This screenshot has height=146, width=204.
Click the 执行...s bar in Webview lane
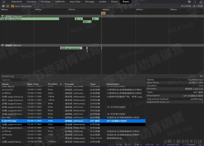click(x=87, y=22)
